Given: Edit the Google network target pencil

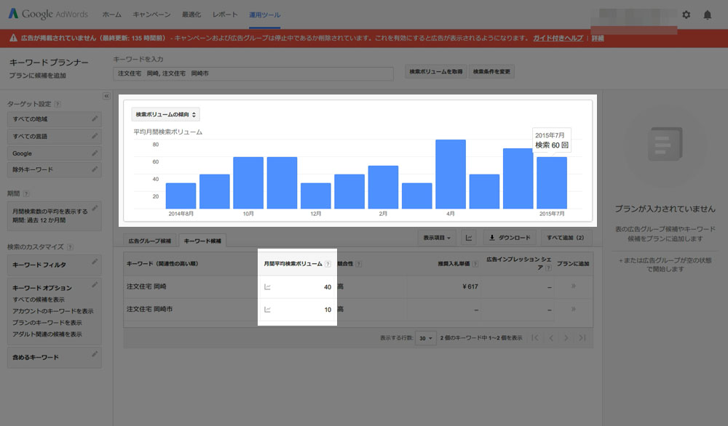Looking at the screenshot, I should click(95, 153).
